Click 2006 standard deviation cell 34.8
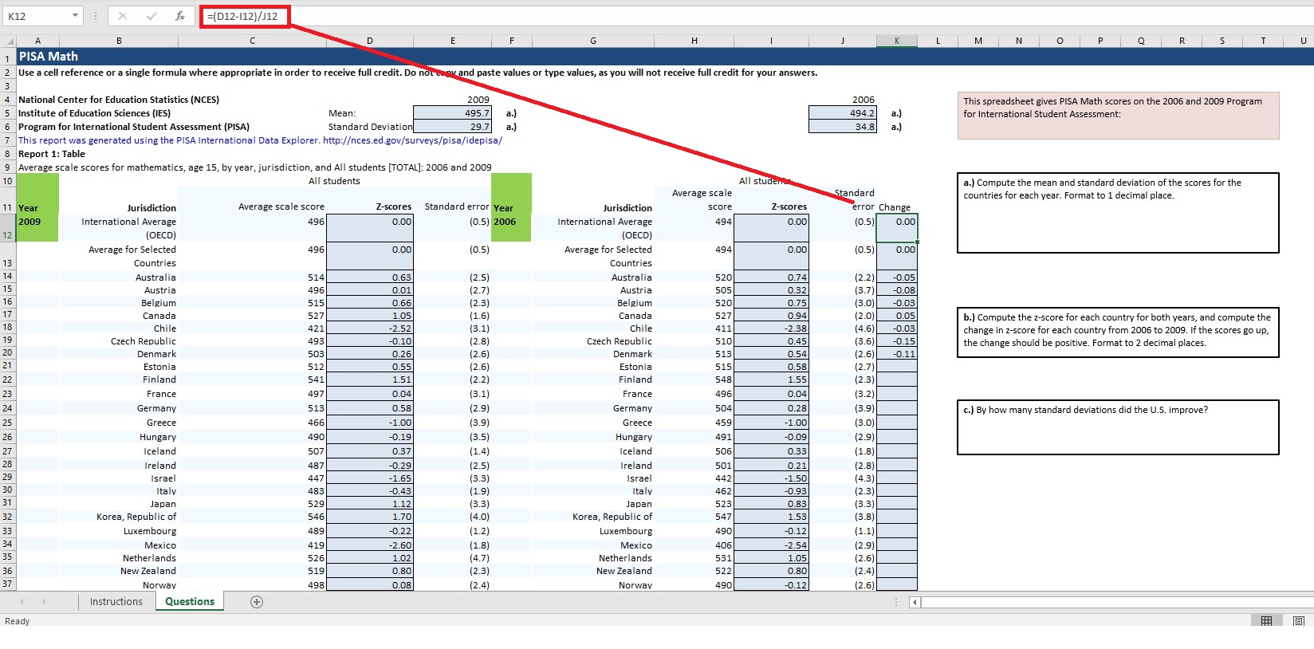 [843, 127]
